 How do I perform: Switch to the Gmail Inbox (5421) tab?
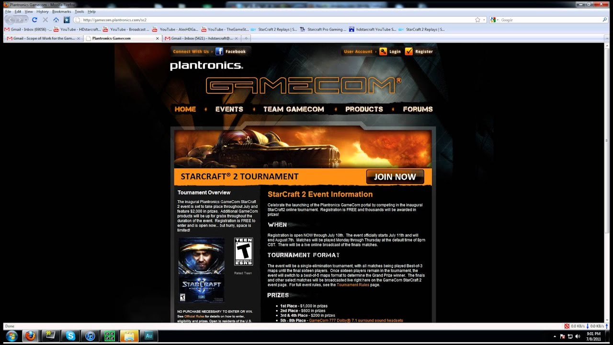201,38
